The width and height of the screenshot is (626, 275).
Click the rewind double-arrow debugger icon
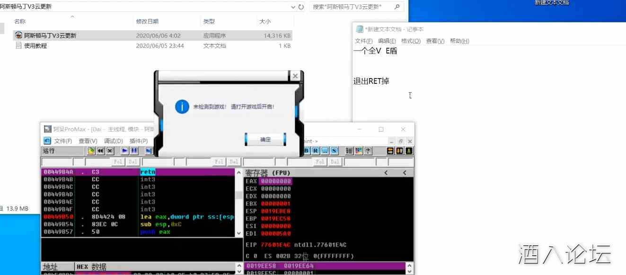coord(101,151)
